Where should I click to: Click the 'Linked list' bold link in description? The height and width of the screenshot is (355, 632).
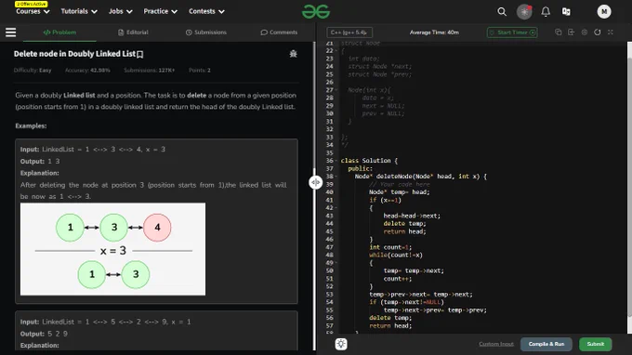(79, 96)
